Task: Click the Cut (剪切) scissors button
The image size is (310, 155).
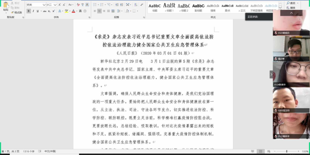Action: (x=15, y=3)
